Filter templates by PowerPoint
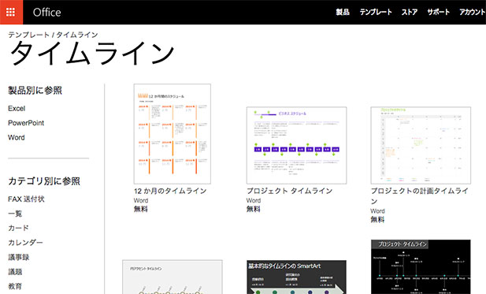The image size is (486, 294). point(26,123)
